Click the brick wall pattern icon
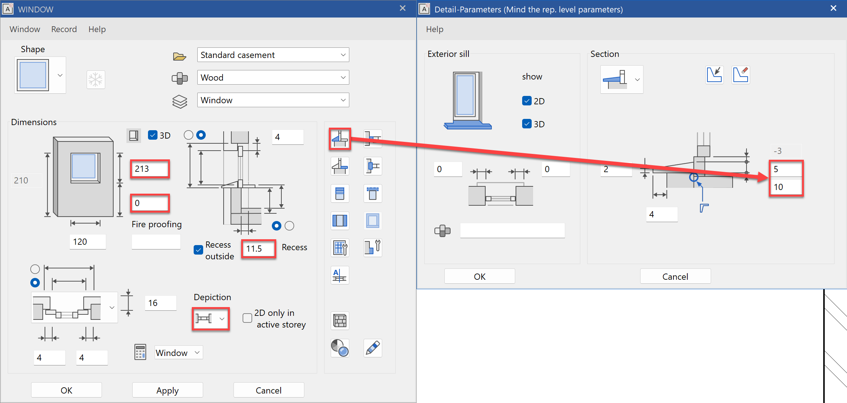847x403 pixels. pyautogui.click(x=340, y=321)
